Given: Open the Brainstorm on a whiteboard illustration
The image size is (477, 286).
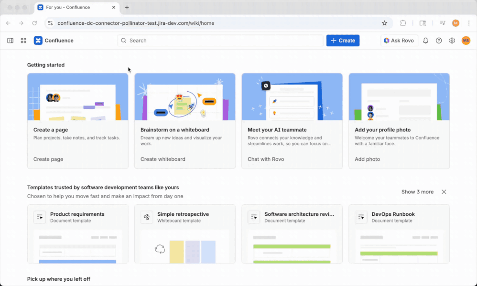Looking at the screenshot, I should tap(185, 96).
